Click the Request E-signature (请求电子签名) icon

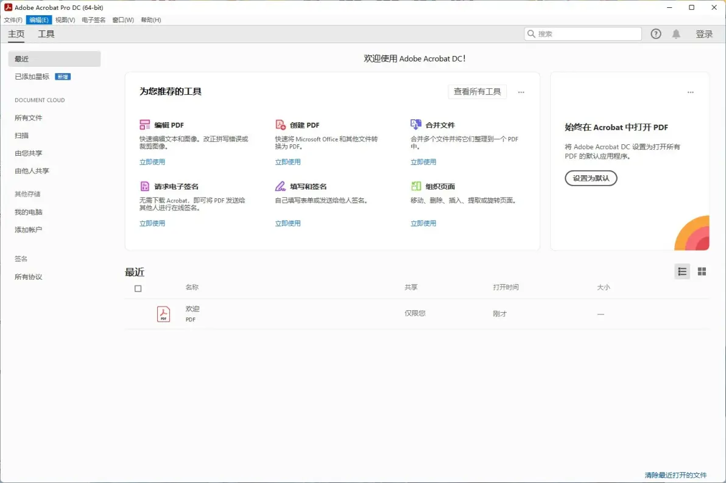[144, 186]
